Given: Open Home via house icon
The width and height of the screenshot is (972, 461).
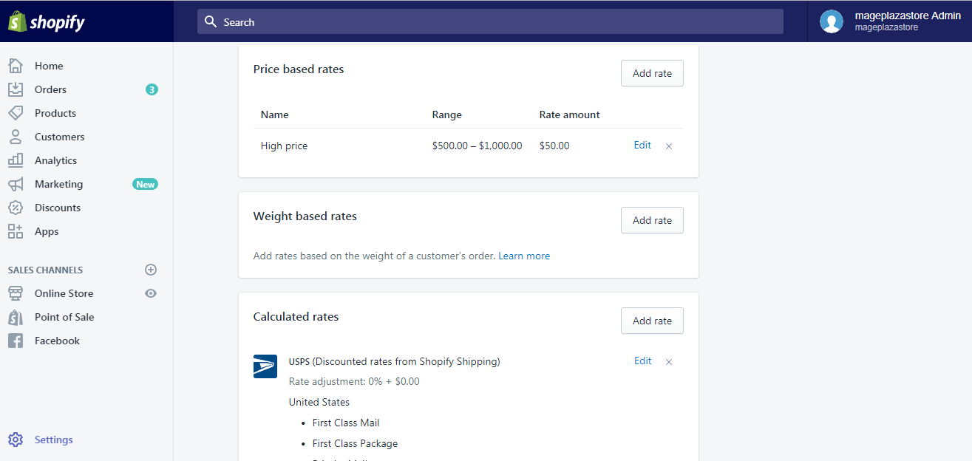Looking at the screenshot, I should [16, 66].
